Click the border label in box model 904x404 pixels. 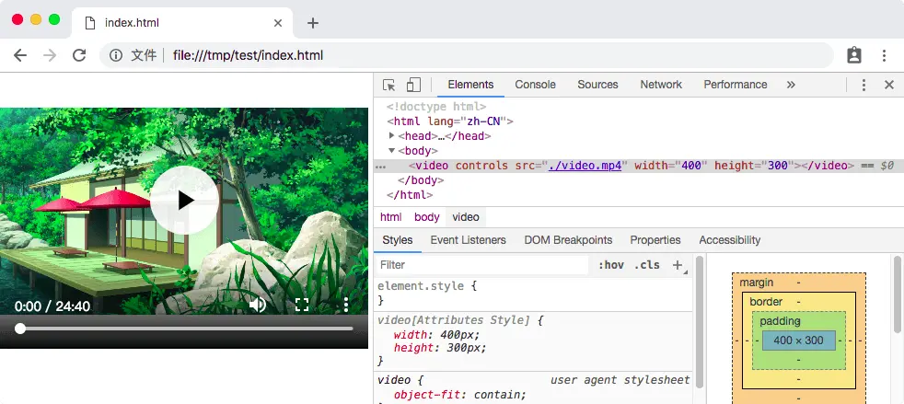click(x=766, y=302)
